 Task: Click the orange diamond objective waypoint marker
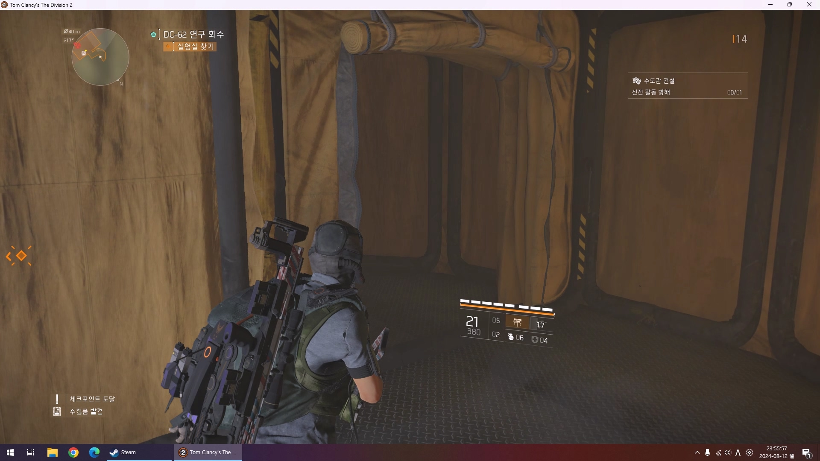[20, 256]
